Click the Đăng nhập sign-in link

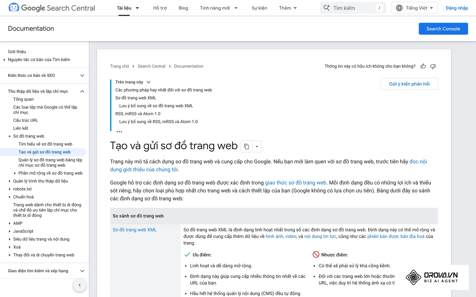[457, 8]
